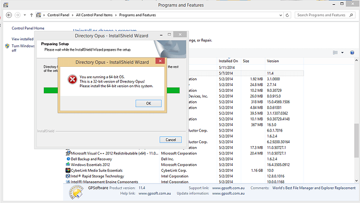The height and width of the screenshot is (203, 360).
Task: Click the Programs and Features window title icon
Action: click(x=6, y=5)
